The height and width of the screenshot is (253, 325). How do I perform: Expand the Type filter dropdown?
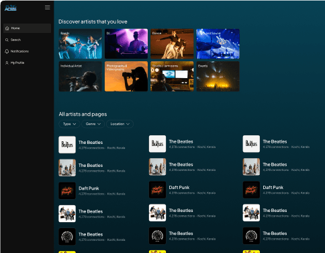click(x=69, y=124)
